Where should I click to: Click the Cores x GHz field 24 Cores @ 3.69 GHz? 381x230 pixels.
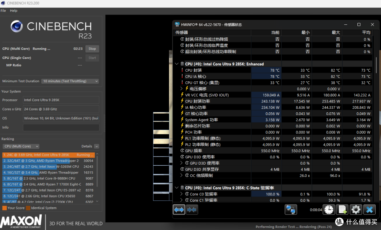(61, 109)
